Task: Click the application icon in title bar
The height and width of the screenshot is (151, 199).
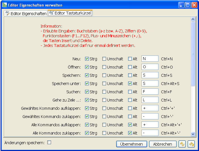Action: [x=5, y=5]
